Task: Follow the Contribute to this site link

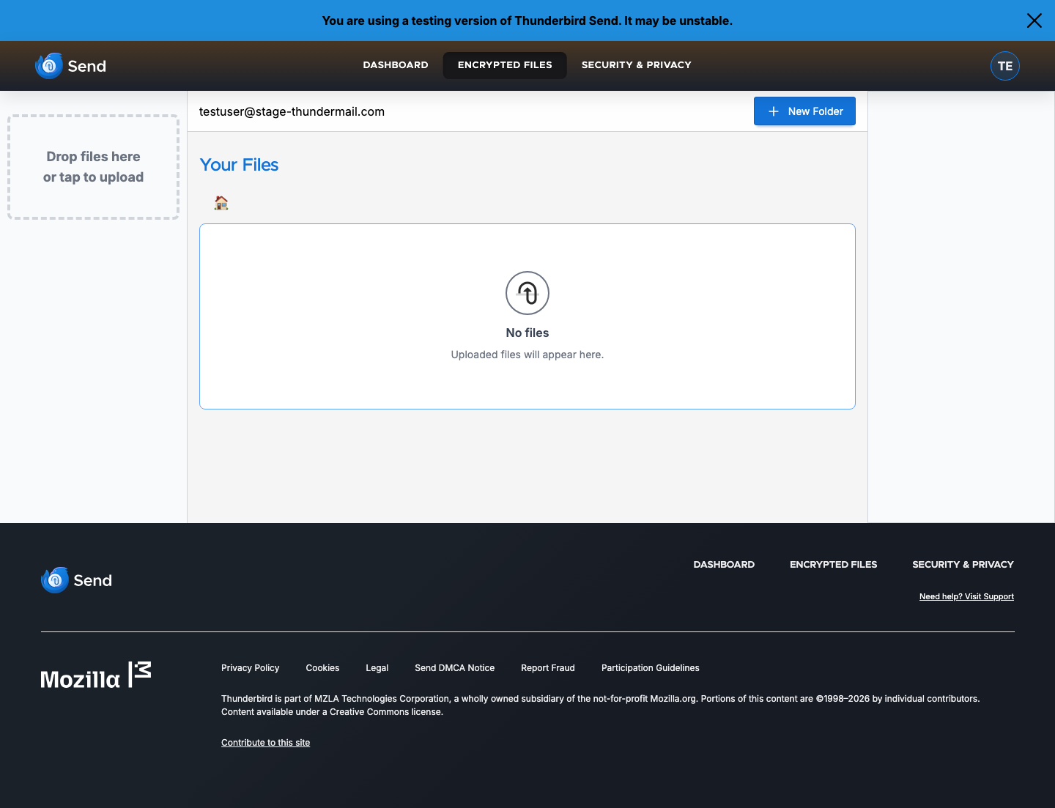Action: coord(266,743)
